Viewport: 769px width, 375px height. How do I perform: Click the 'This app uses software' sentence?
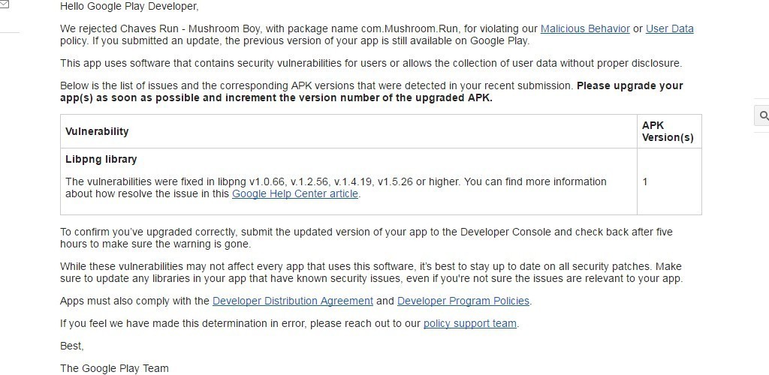tap(370, 63)
